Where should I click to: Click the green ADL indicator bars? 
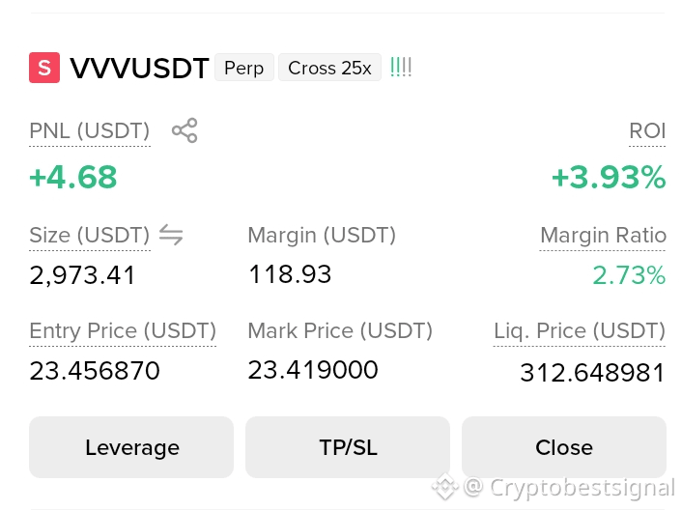(401, 68)
